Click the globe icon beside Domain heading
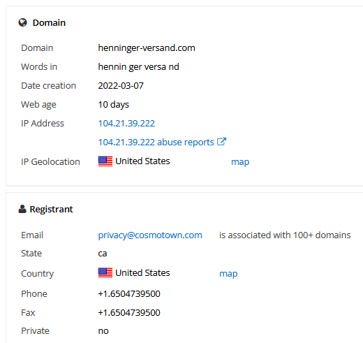The image size is (363, 343). tap(22, 22)
